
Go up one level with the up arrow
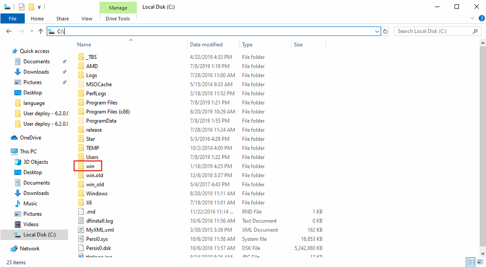click(x=41, y=31)
